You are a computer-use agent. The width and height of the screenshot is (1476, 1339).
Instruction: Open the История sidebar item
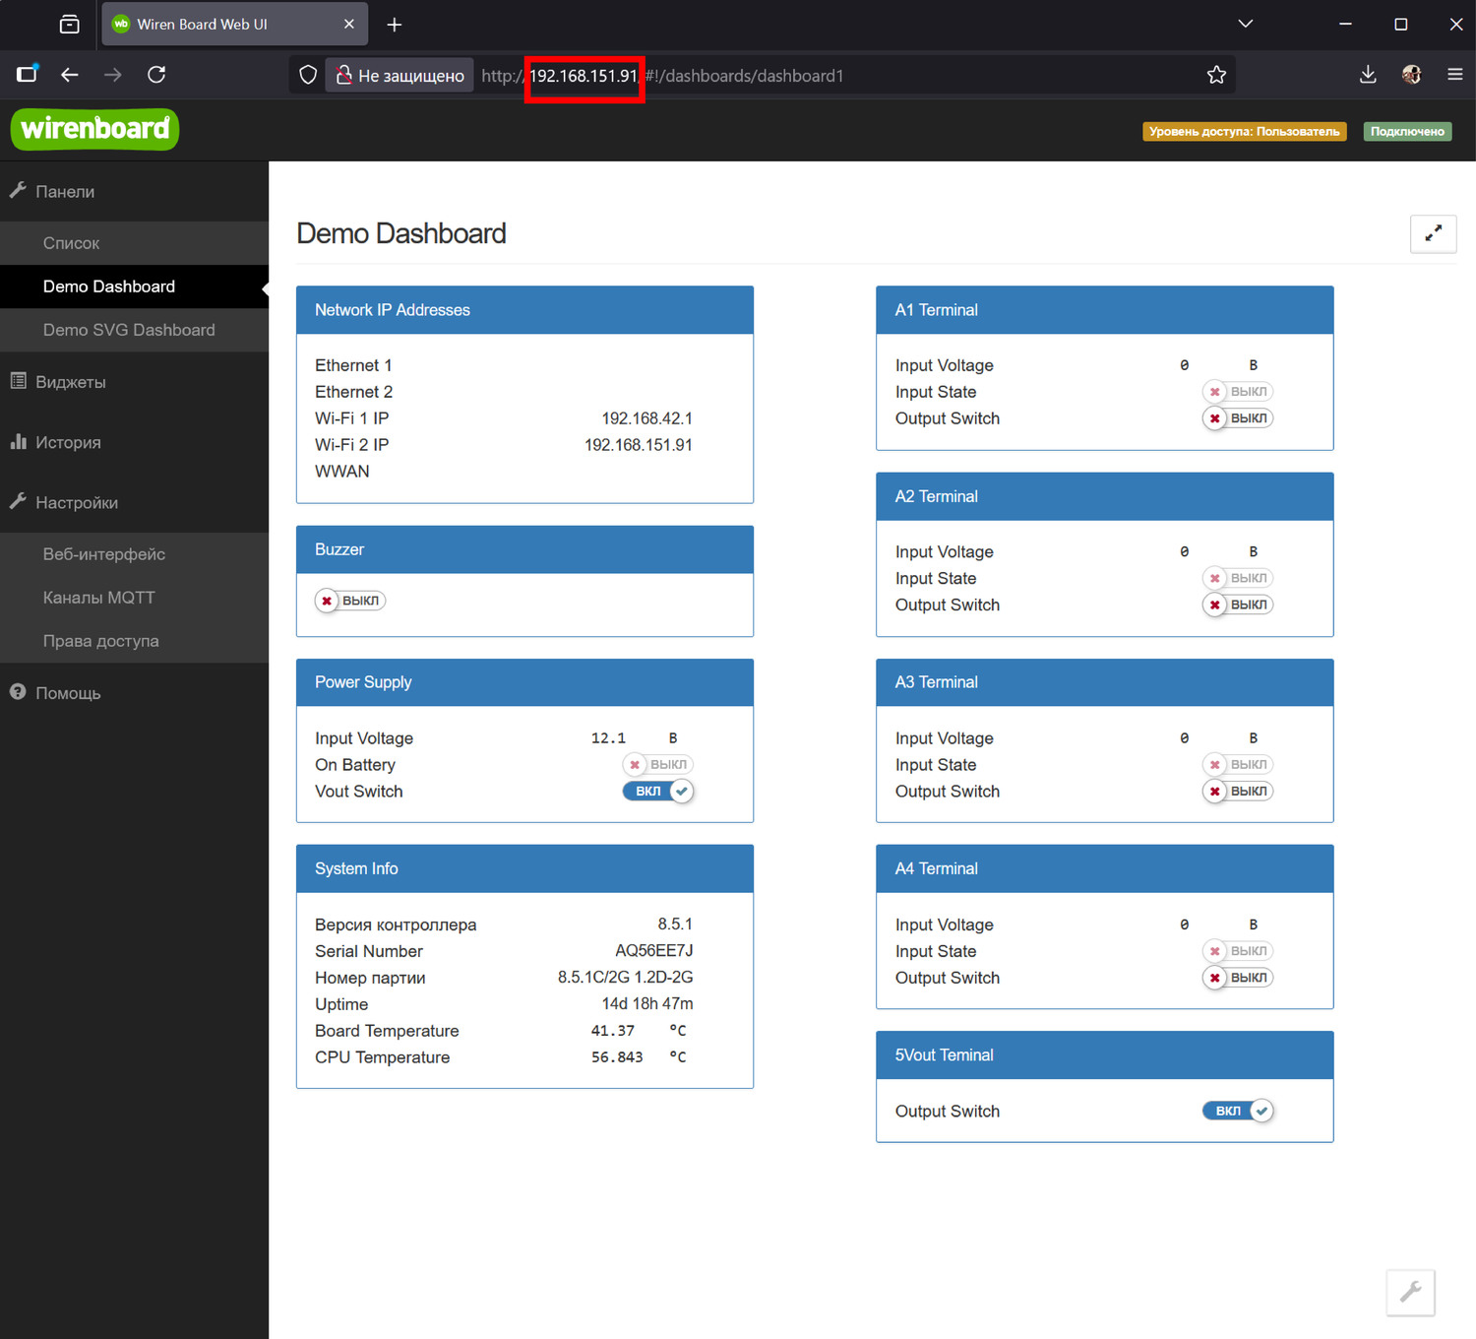[x=68, y=443]
